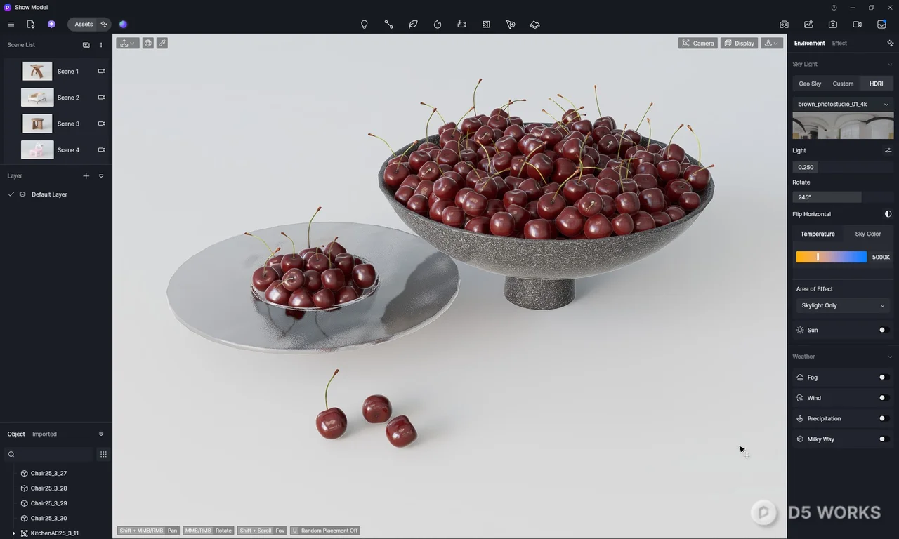Screen dimensions: 899x539
Task: Switch to the Imported tab
Action: 44,434
